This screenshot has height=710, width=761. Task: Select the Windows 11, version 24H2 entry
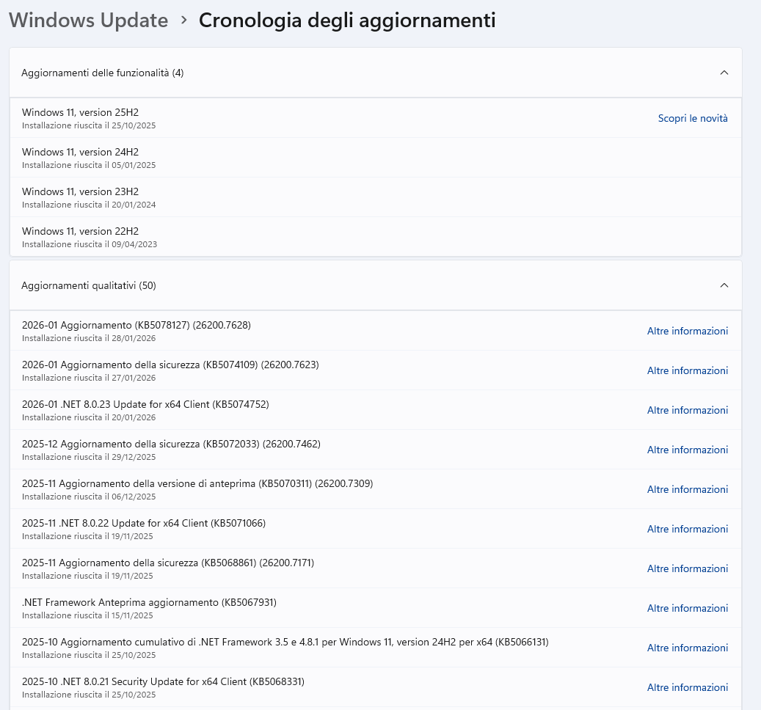tap(376, 158)
